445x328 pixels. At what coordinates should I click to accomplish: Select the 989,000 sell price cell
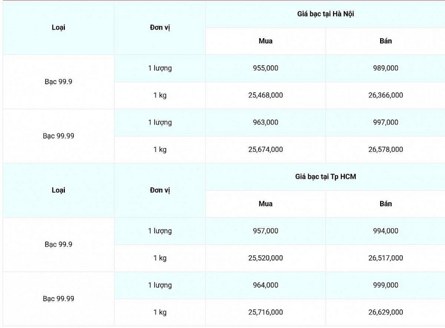(385, 68)
